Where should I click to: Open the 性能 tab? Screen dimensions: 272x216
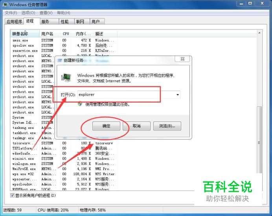click(x=66, y=22)
